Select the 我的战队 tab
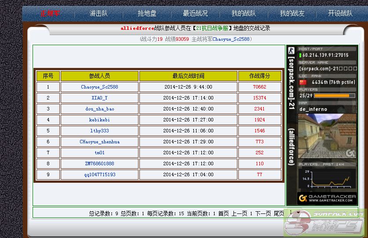The width and height of the screenshot is (368, 238). [x=244, y=14]
